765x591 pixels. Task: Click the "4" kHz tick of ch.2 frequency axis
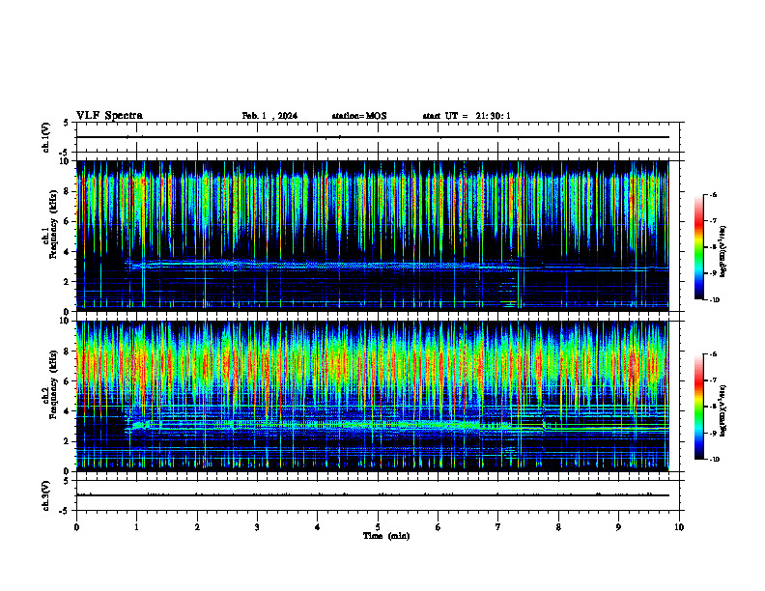(x=68, y=411)
